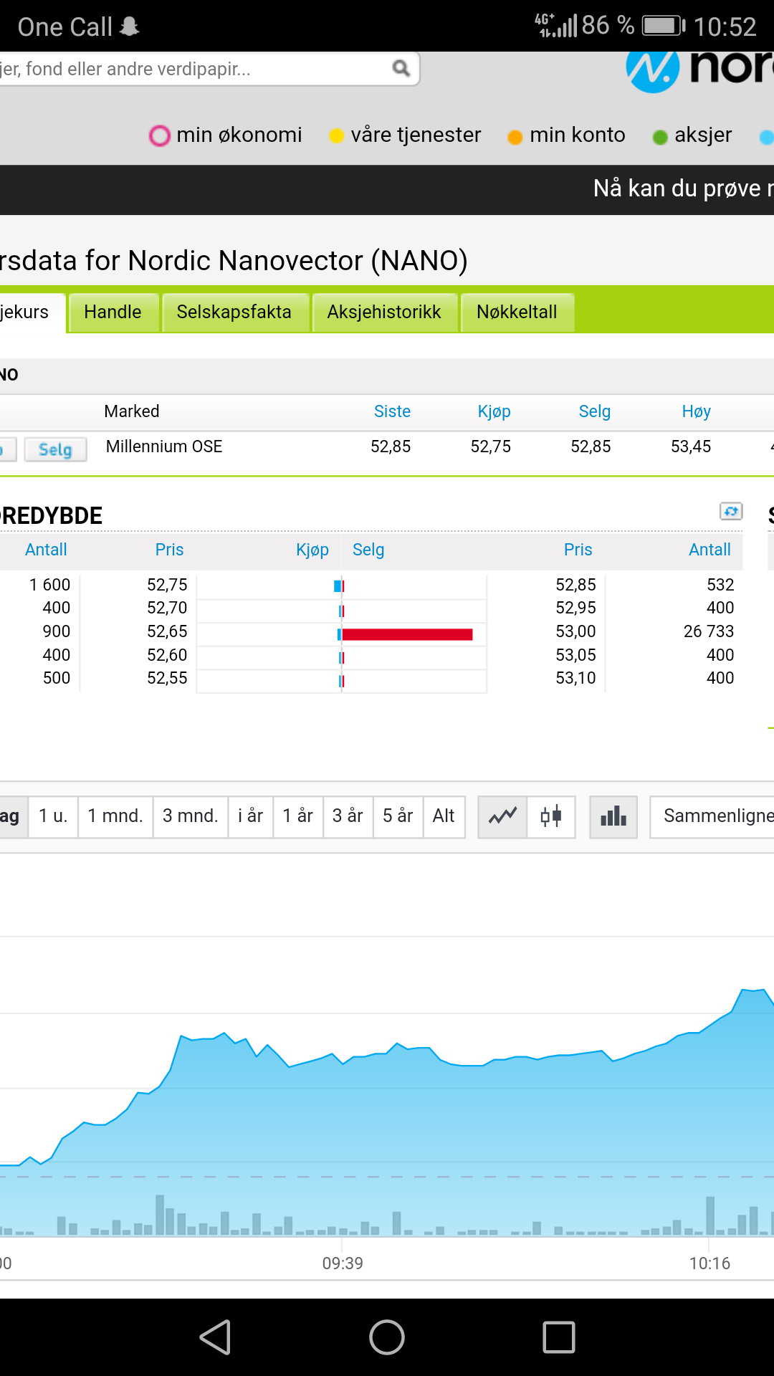Click the large red sell depth bar
The image size is (774, 1376).
[x=407, y=634]
